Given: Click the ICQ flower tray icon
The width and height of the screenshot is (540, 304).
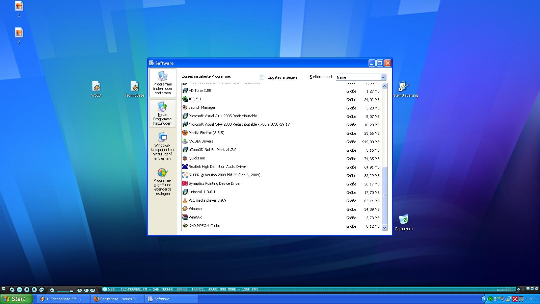Looking at the screenshot, I should 490,299.
